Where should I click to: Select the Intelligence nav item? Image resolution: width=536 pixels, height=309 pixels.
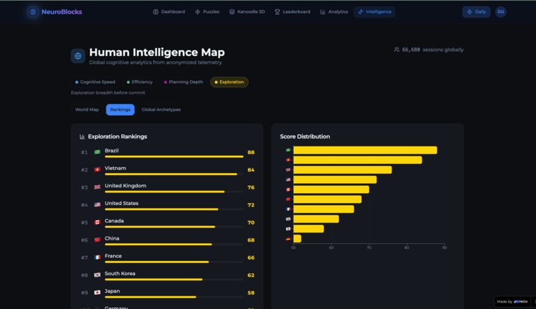tap(374, 11)
